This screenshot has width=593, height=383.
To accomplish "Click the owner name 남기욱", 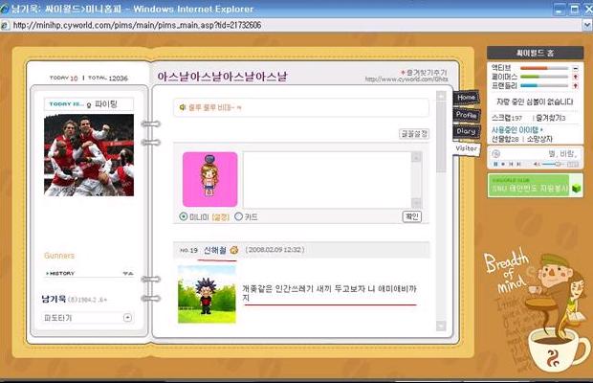I will coord(54,299).
